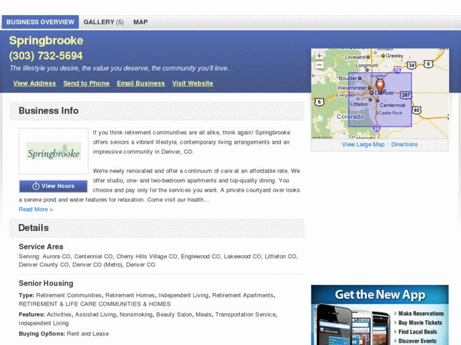Click the Details section header
The image size is (461, 345).
pyautogui.click(x=157, y=228)
